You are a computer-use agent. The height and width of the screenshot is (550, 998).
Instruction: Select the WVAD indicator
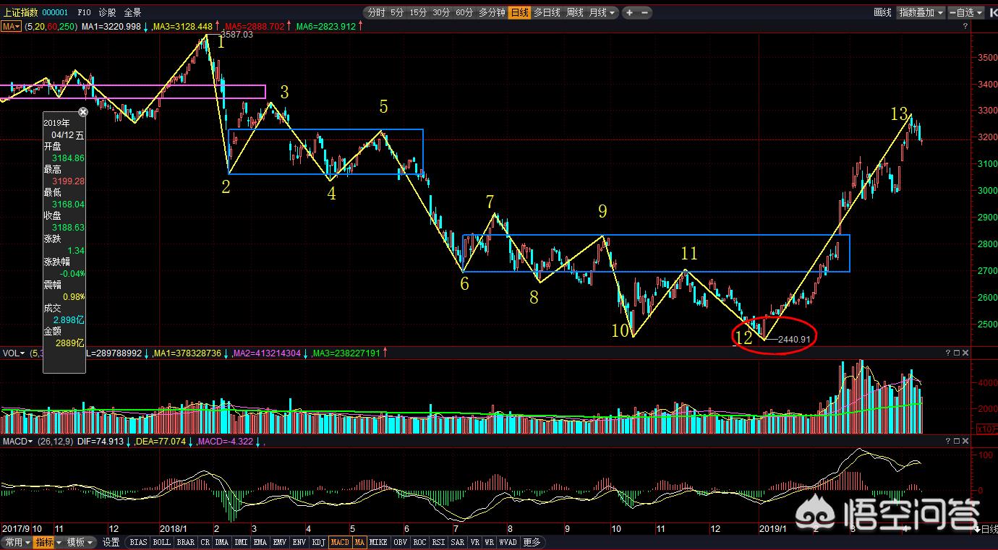508,542
